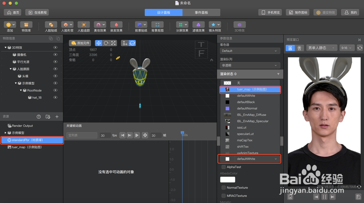Image resolution: width=364 pixels, height=203 pixels.
Task: Click the local axis mode icon
Action: pyautogui.click(x=125, y=43)
